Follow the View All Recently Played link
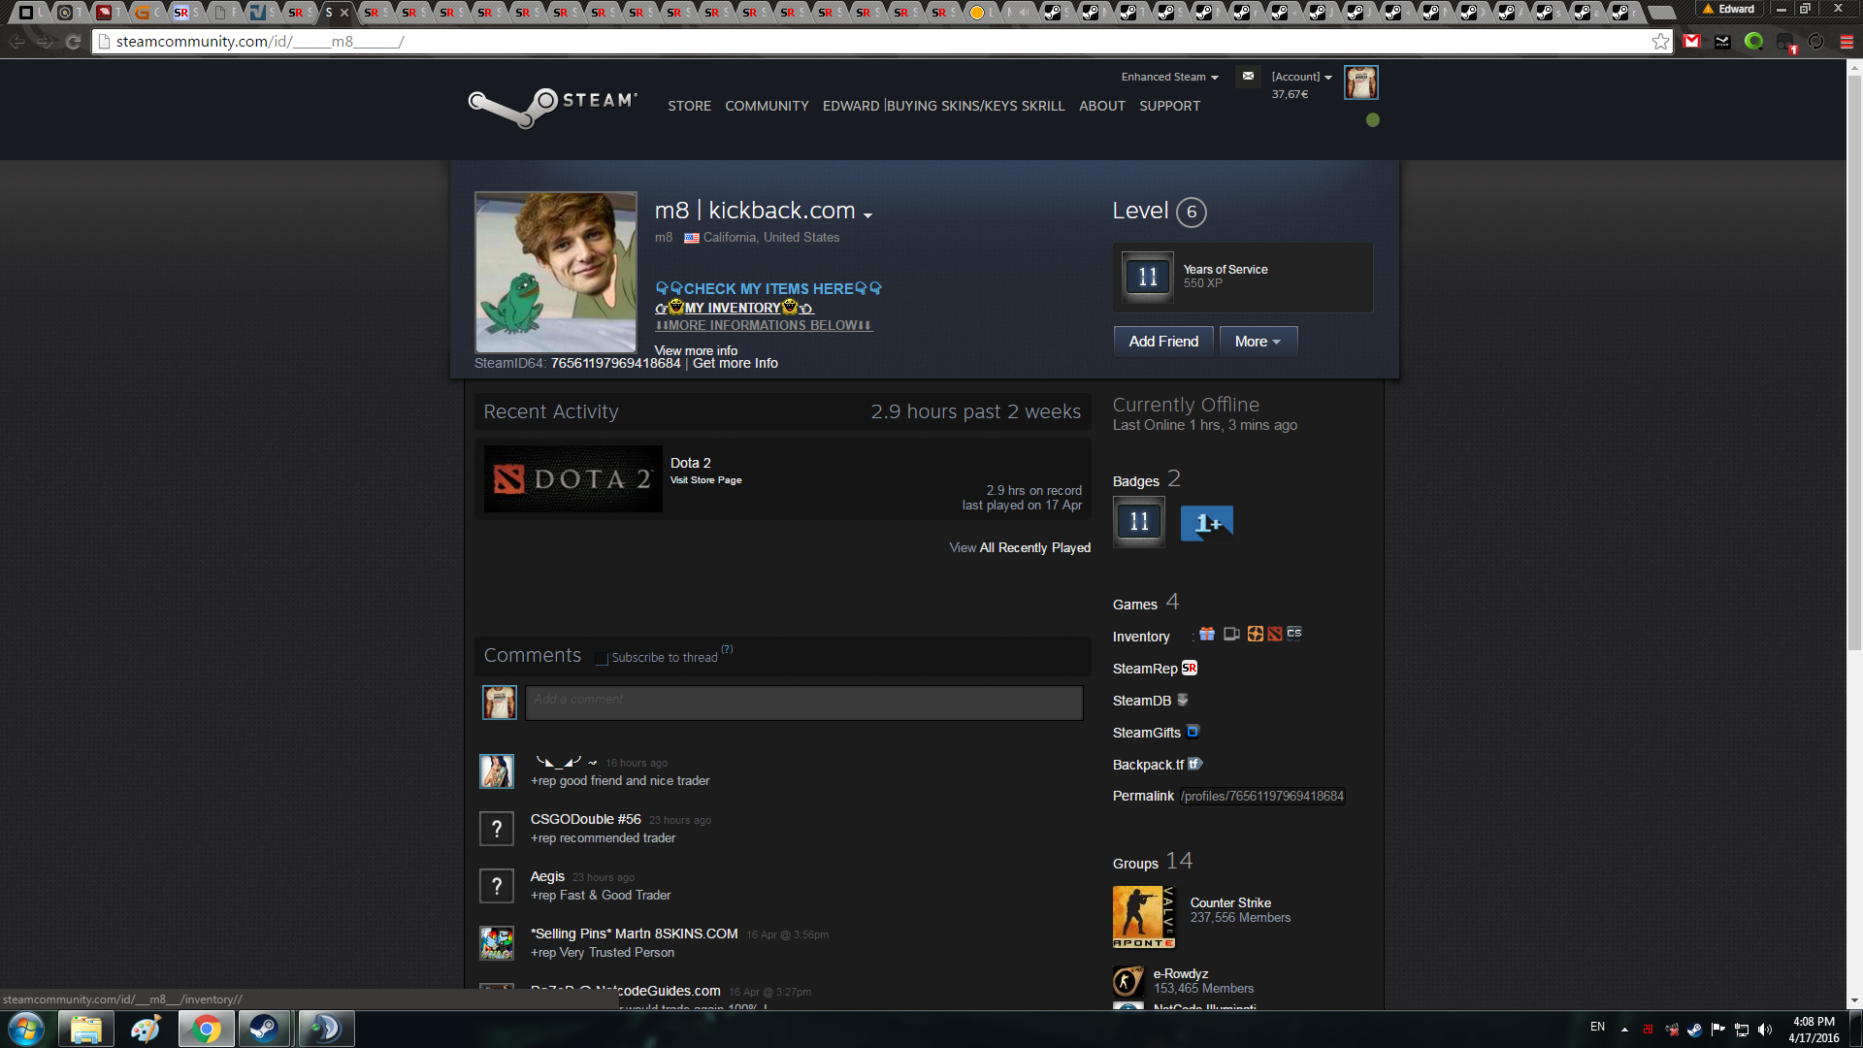The image size is (1863, 1048). tap(1020, 547)
